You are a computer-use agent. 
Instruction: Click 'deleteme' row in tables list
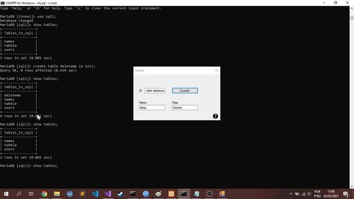coord(12,95)
